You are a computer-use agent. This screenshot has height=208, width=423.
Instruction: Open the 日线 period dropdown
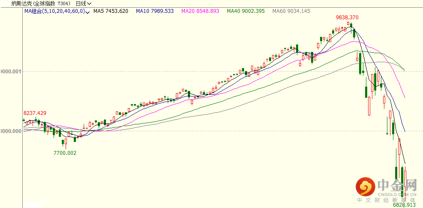pos(83,3)
